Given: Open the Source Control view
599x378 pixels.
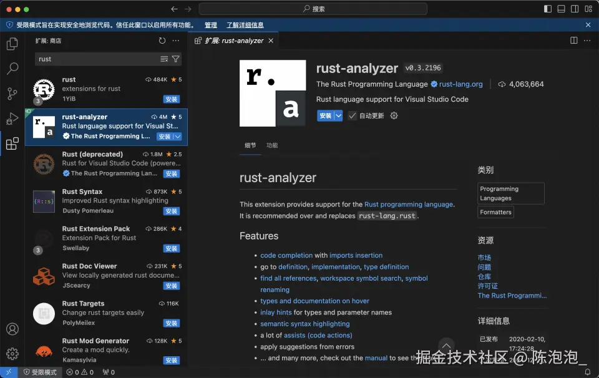Looking at the screenshot, I should [12, 94].
